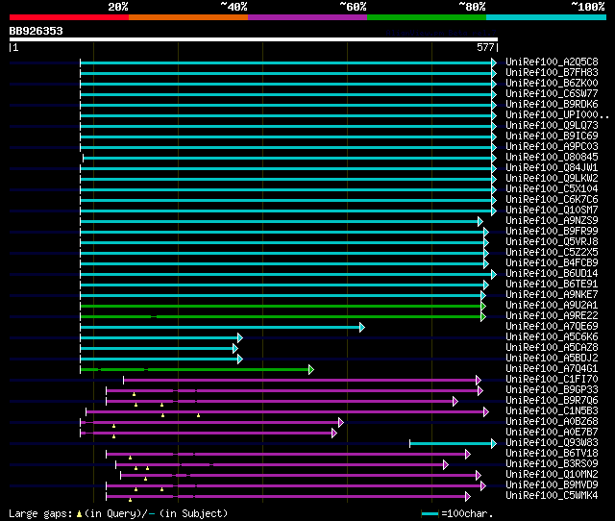Click the arrowhead ending the UniRef100_A7QE69 bar

pyautogui.click(x=362, y=327)
